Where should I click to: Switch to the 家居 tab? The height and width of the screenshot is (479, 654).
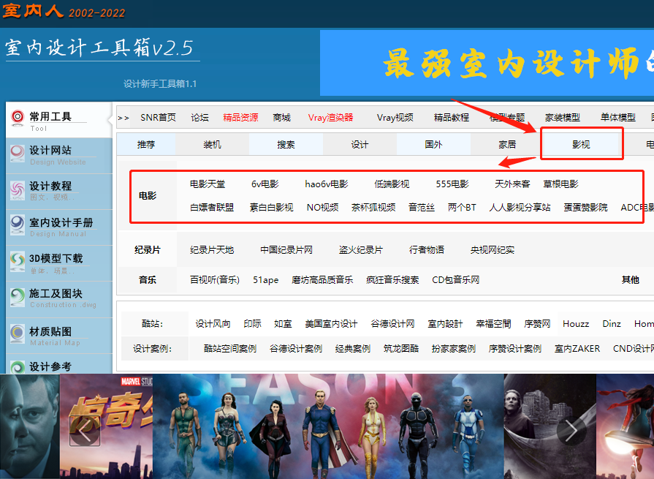click(507, 144)
